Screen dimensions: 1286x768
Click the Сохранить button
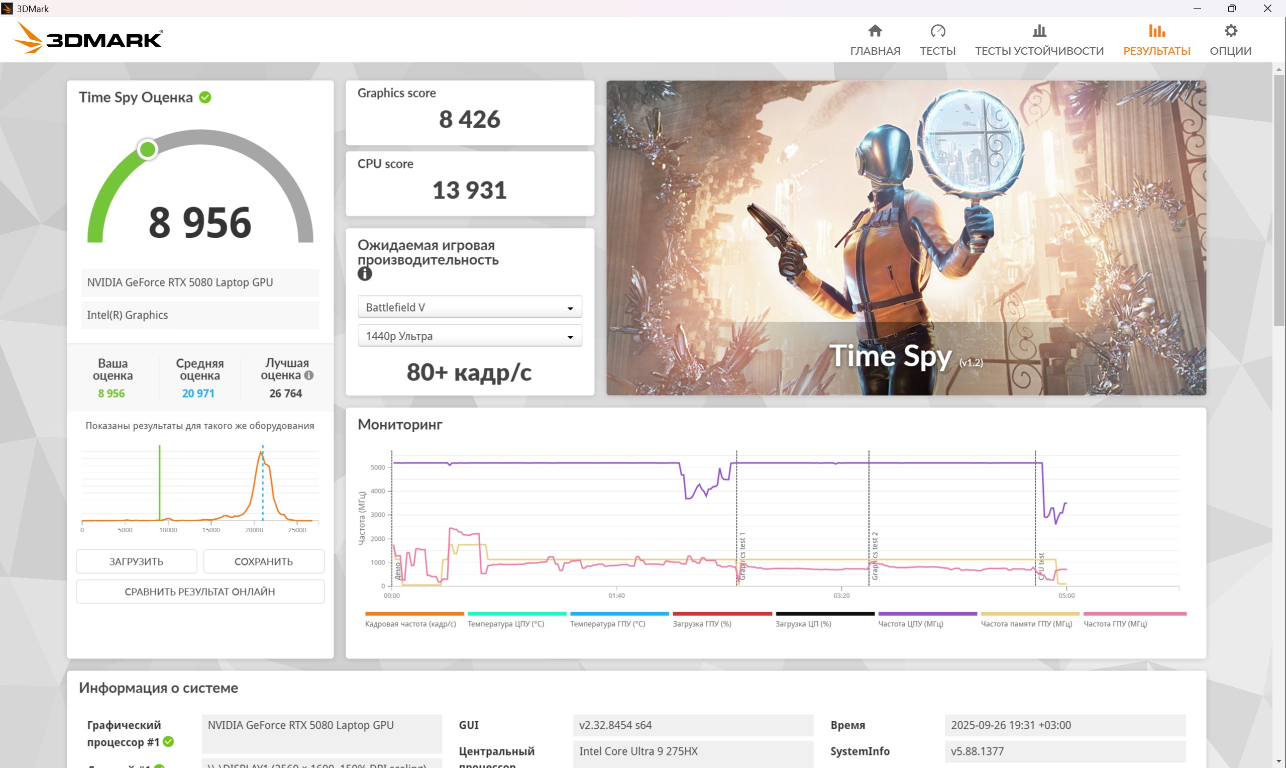[x=264, y=561]
